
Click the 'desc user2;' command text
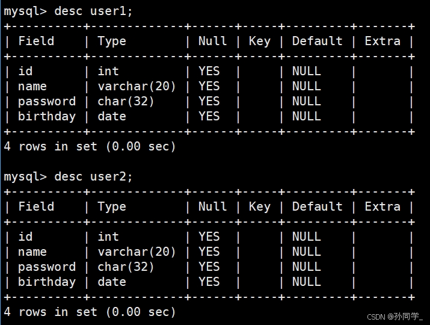pos(93,177)
